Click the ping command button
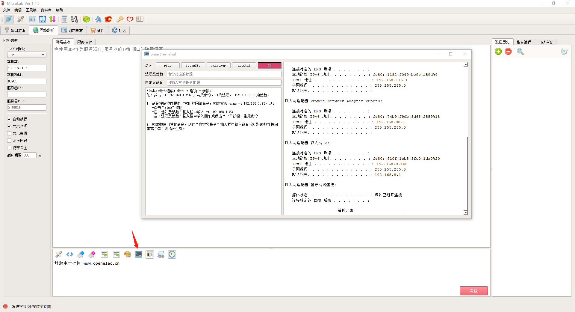 click(168, 66)
